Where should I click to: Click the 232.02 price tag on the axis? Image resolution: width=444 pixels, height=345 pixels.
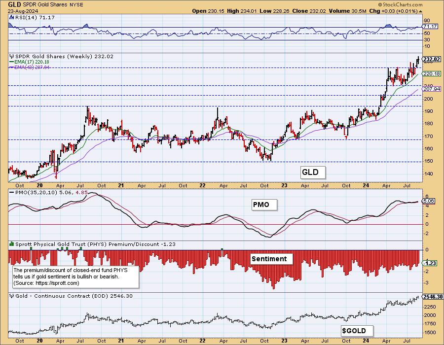click(432, 59)
